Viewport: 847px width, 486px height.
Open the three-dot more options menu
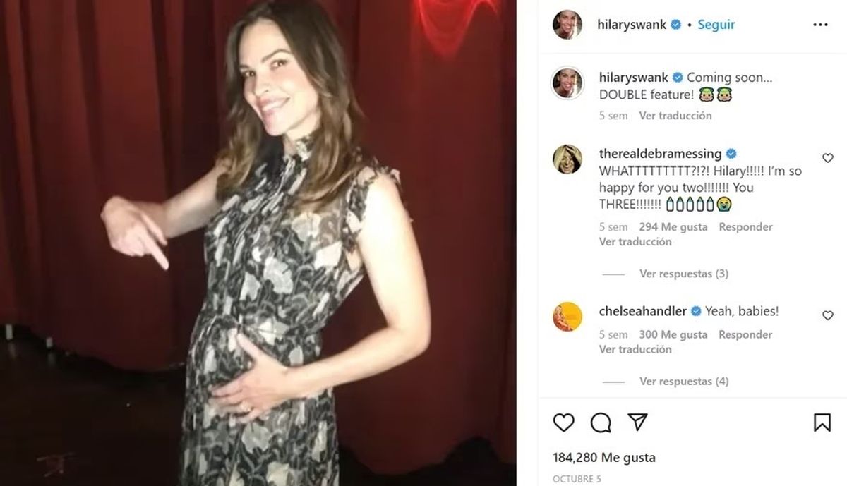click(819, 25)
